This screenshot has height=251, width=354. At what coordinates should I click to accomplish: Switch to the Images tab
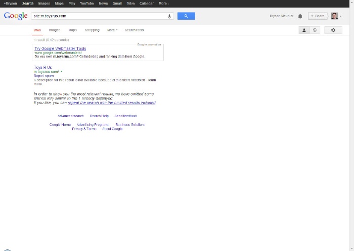54,30
